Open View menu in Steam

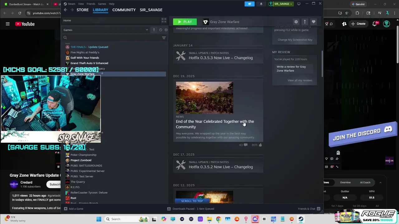pos(81,4)
